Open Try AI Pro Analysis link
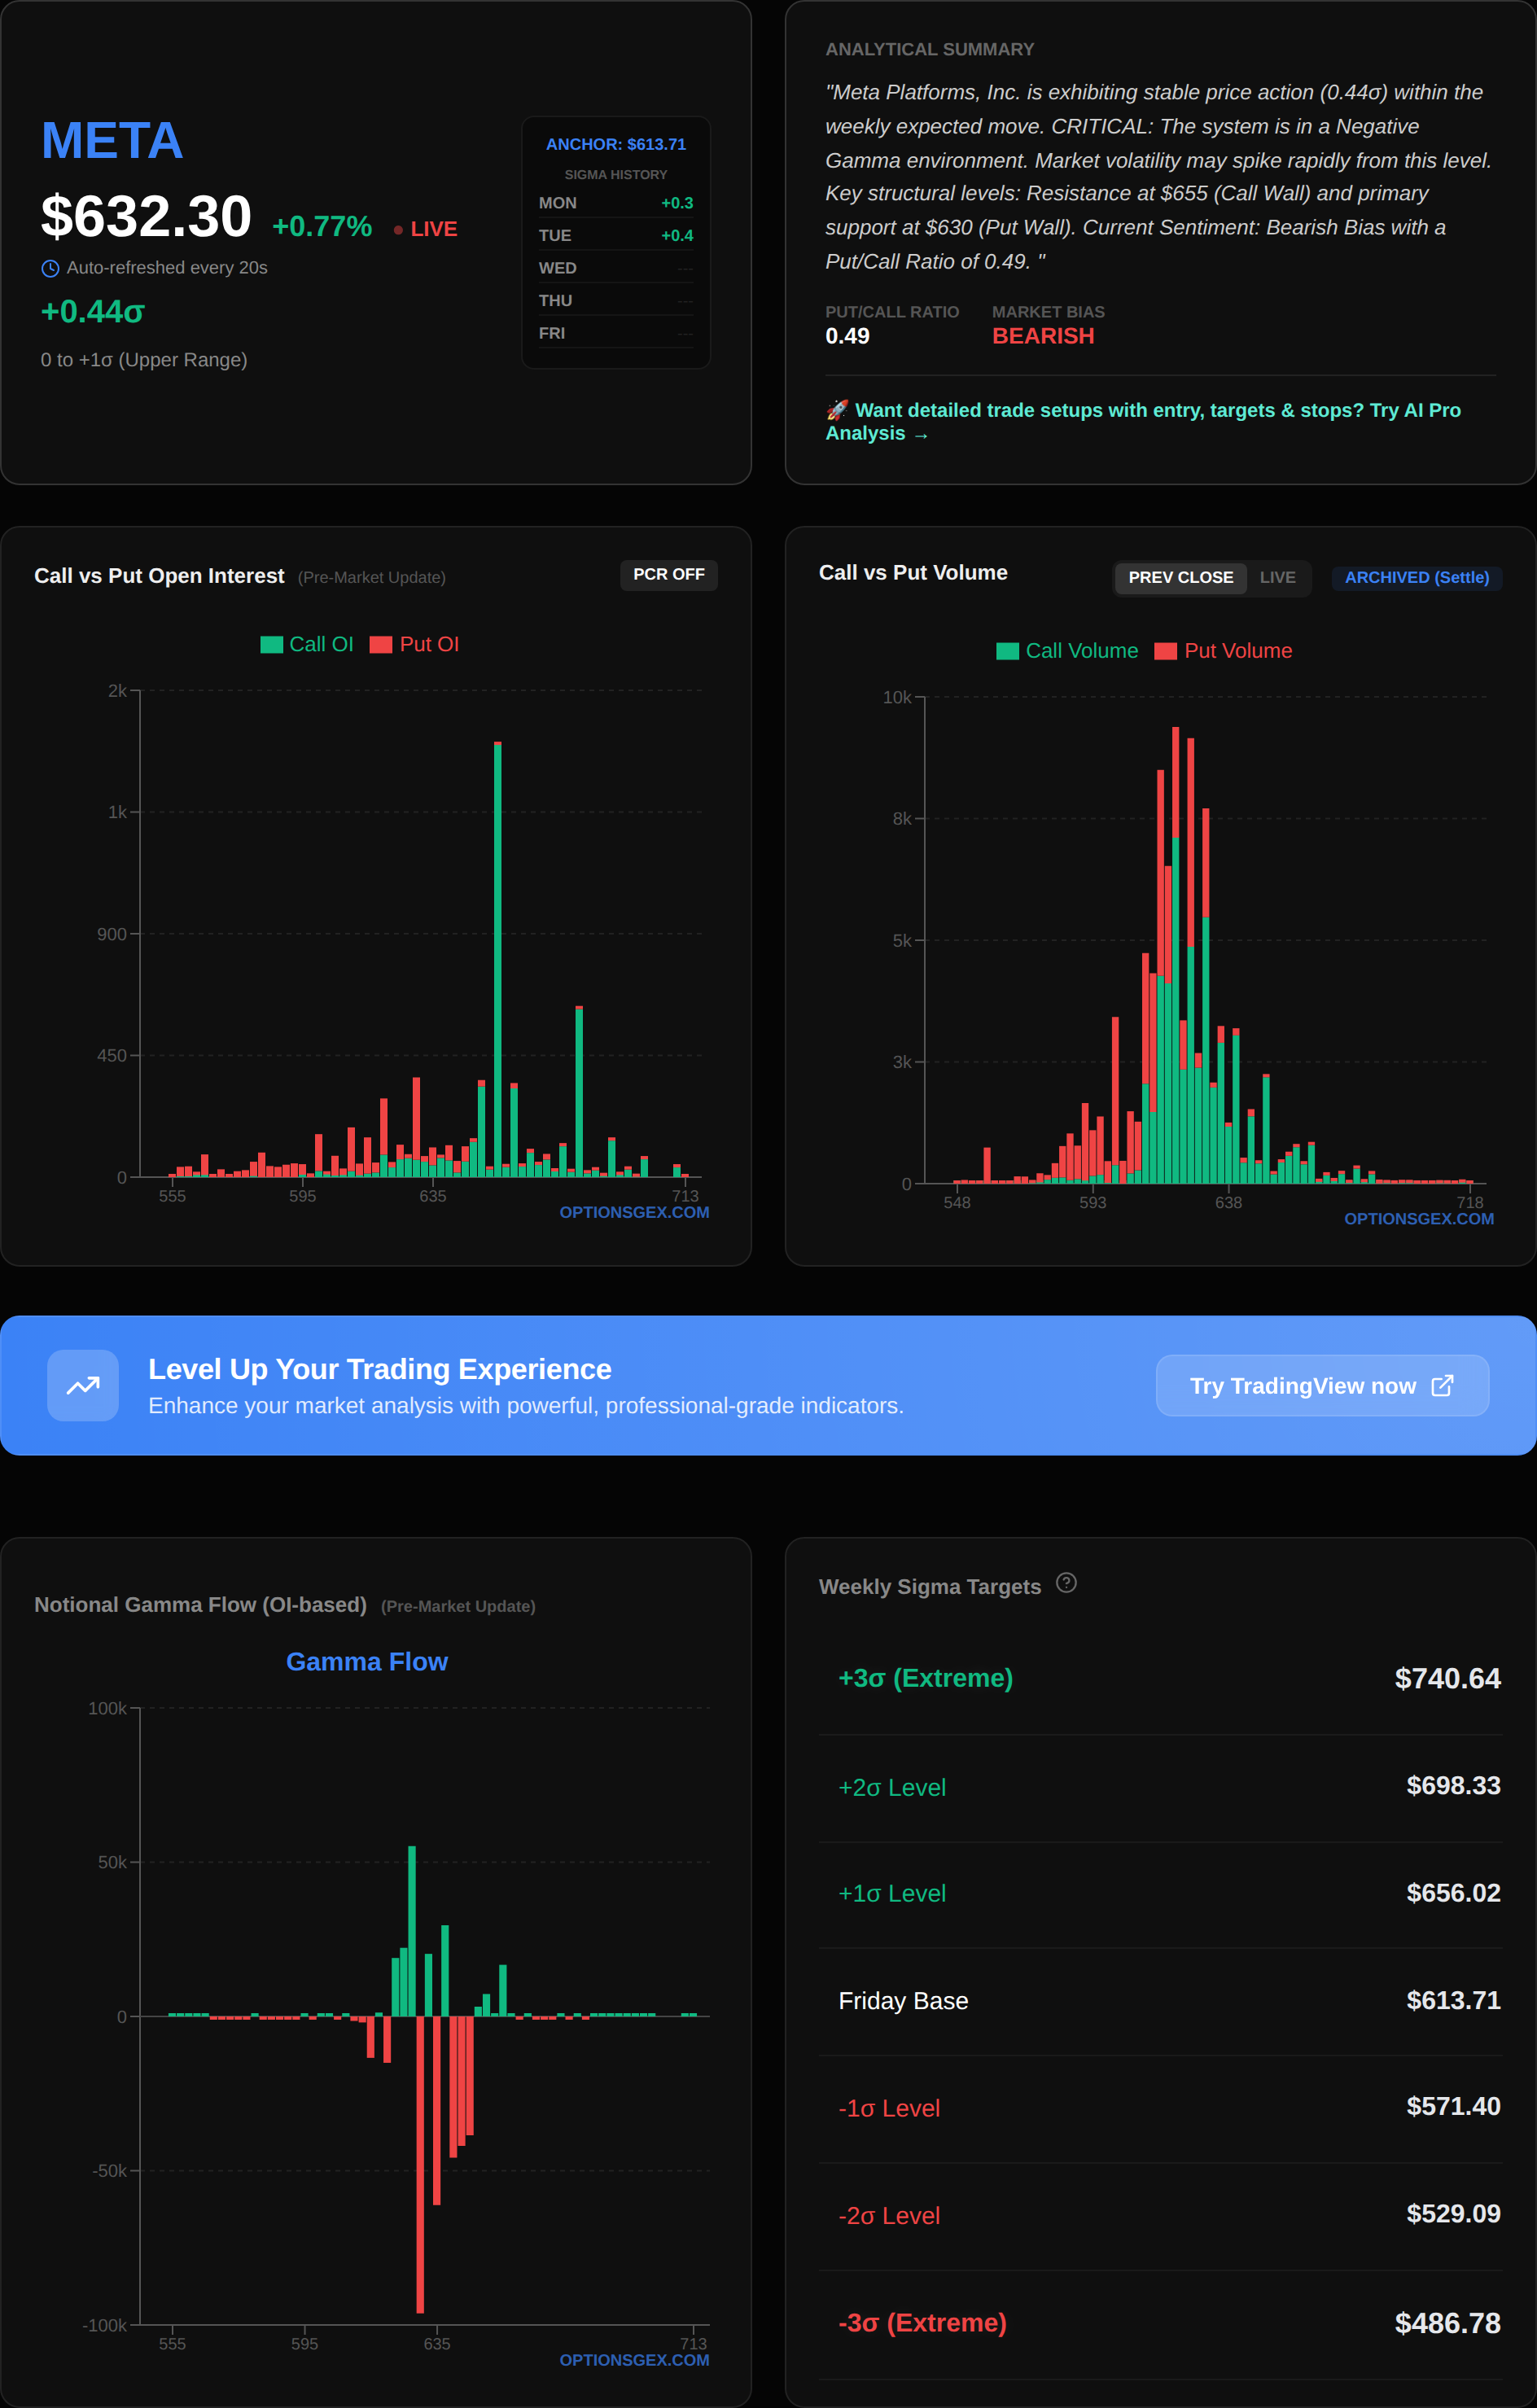Viewport: 1537px width, 2408px height. (x=1143, y=421)
